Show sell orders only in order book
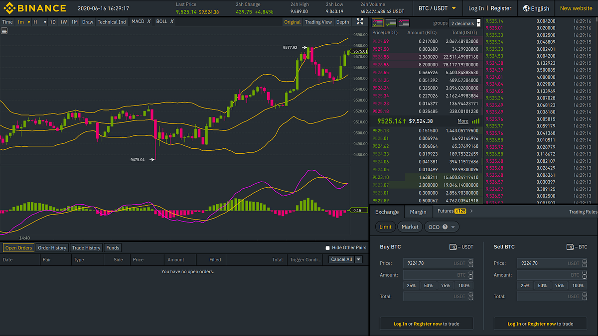598x336 pixels. click(403, 22)
